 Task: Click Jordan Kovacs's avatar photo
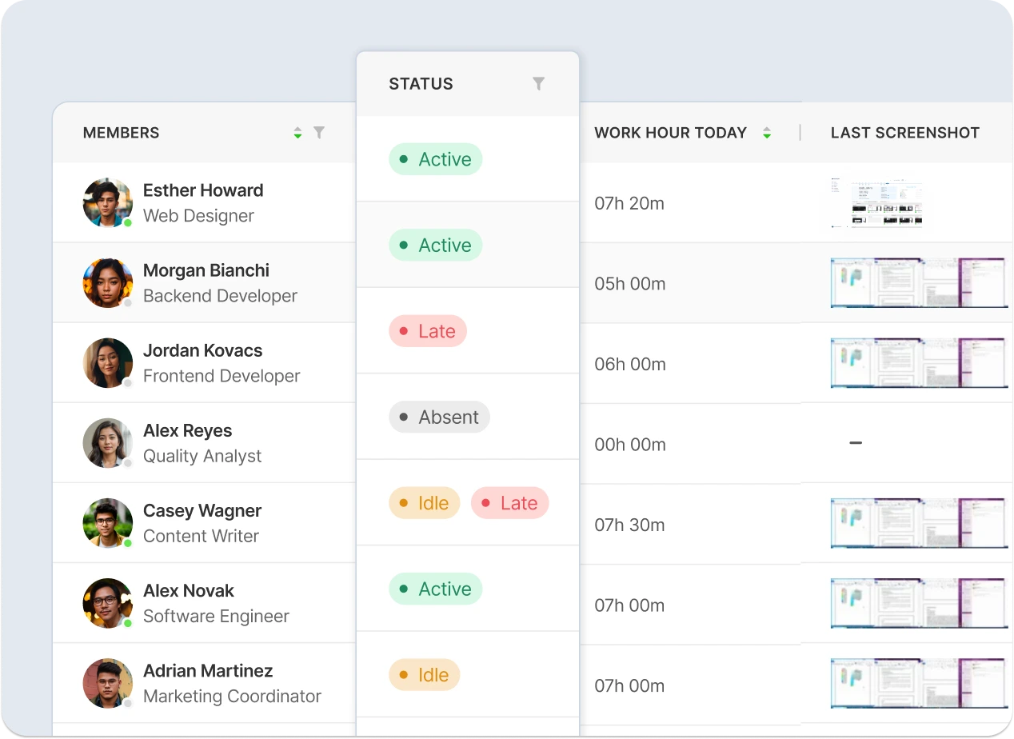[107, 363]
